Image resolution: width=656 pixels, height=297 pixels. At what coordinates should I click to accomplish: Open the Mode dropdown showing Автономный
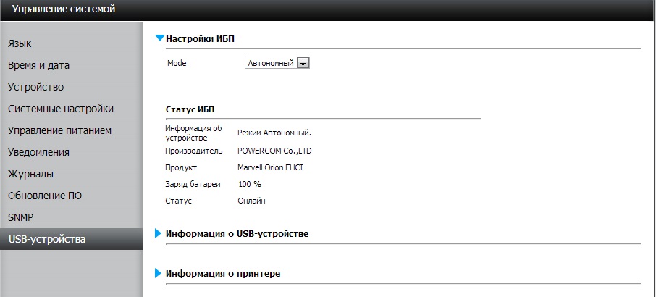pos(303,64)
